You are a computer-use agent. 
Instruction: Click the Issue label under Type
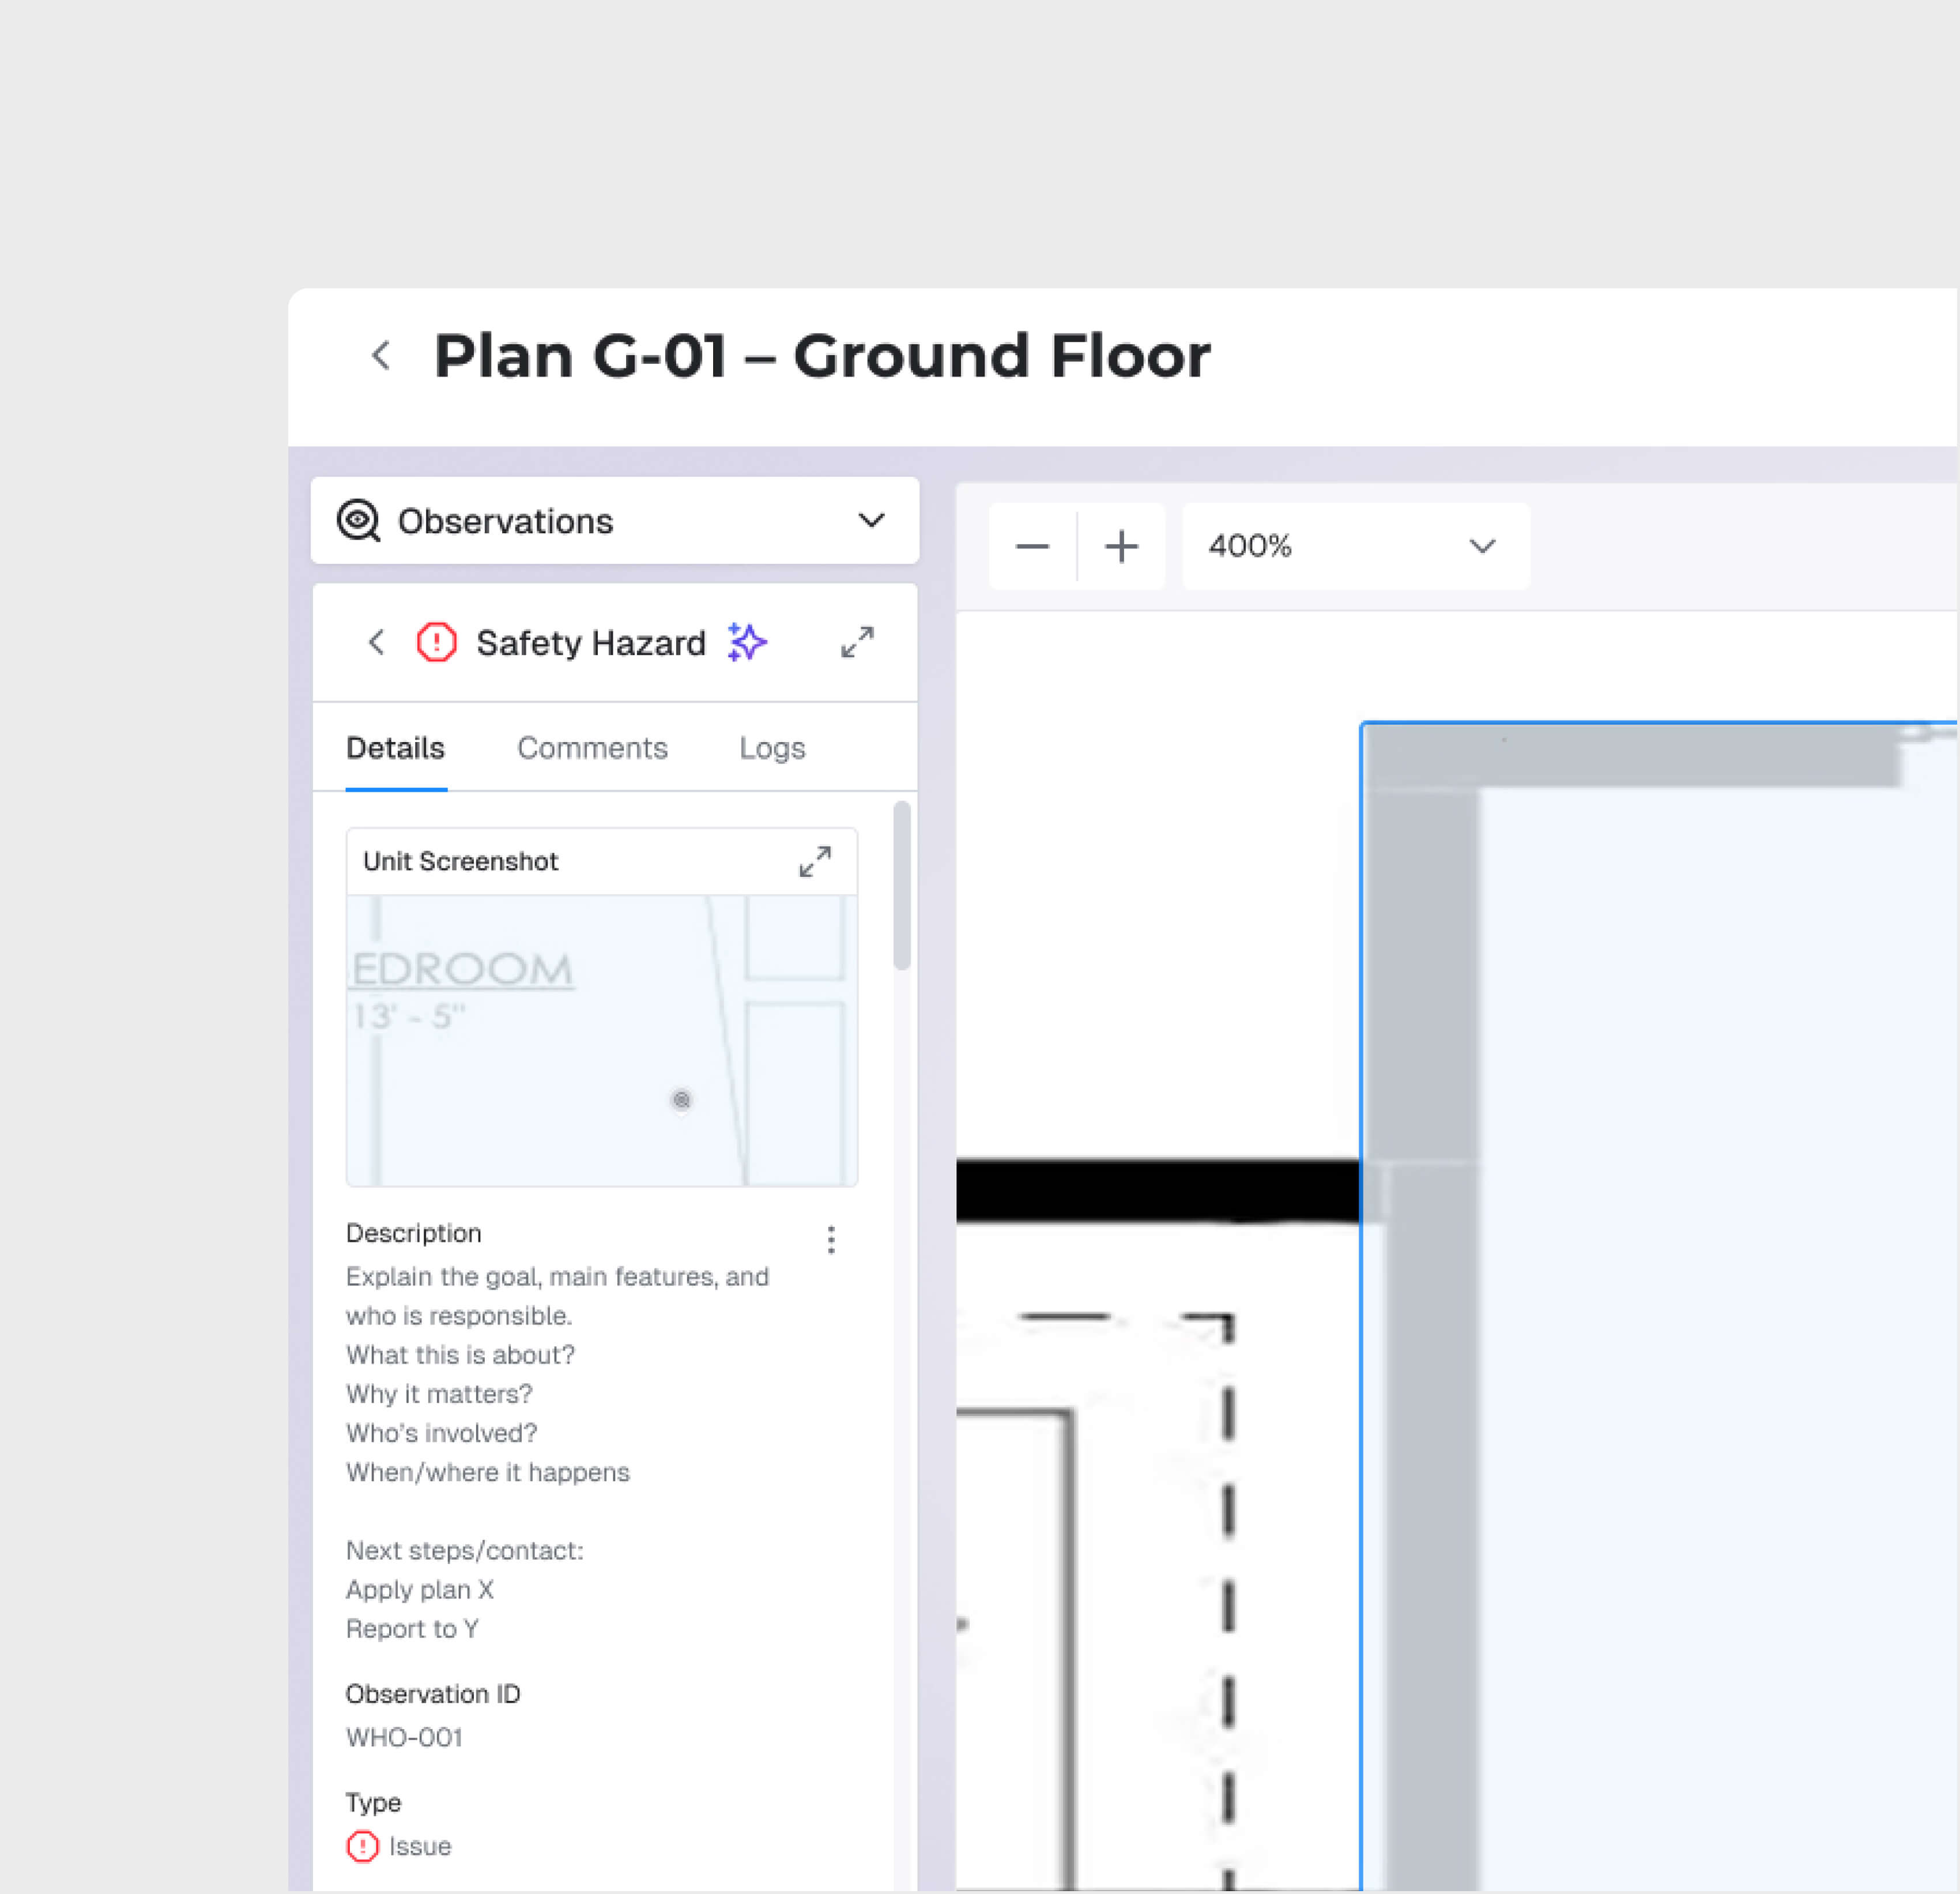[419, 1846]
